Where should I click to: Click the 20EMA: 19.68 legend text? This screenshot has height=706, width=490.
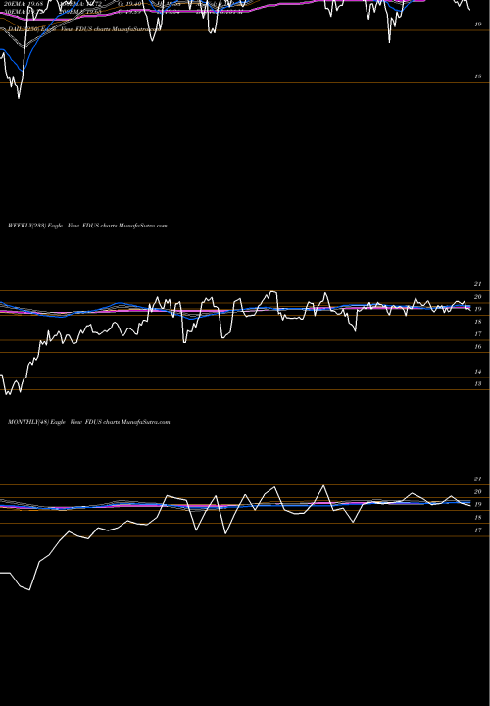tap(24, 3)
